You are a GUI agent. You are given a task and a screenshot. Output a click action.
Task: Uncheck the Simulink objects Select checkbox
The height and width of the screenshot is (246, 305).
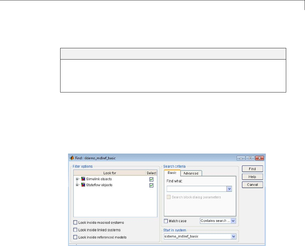pyautogui.click(x=151, y=179)
